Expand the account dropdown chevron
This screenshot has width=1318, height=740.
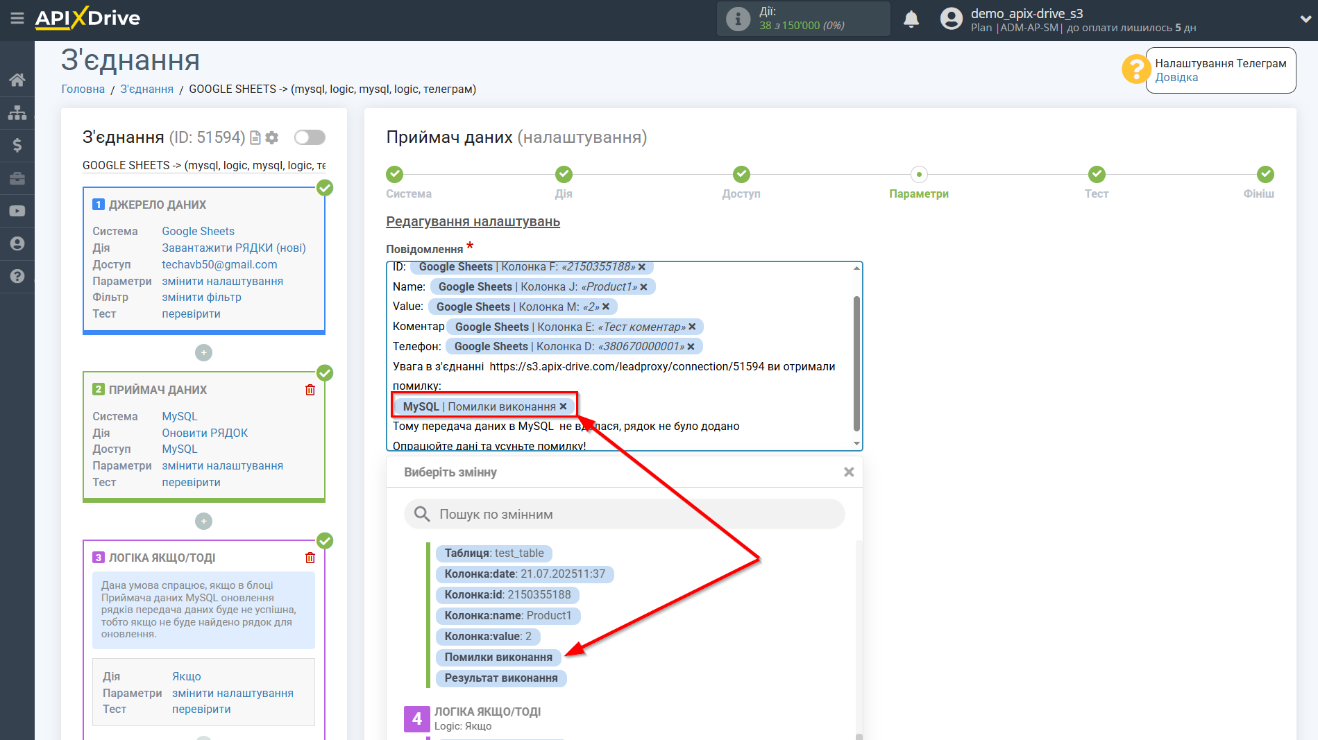(1306, 19)
